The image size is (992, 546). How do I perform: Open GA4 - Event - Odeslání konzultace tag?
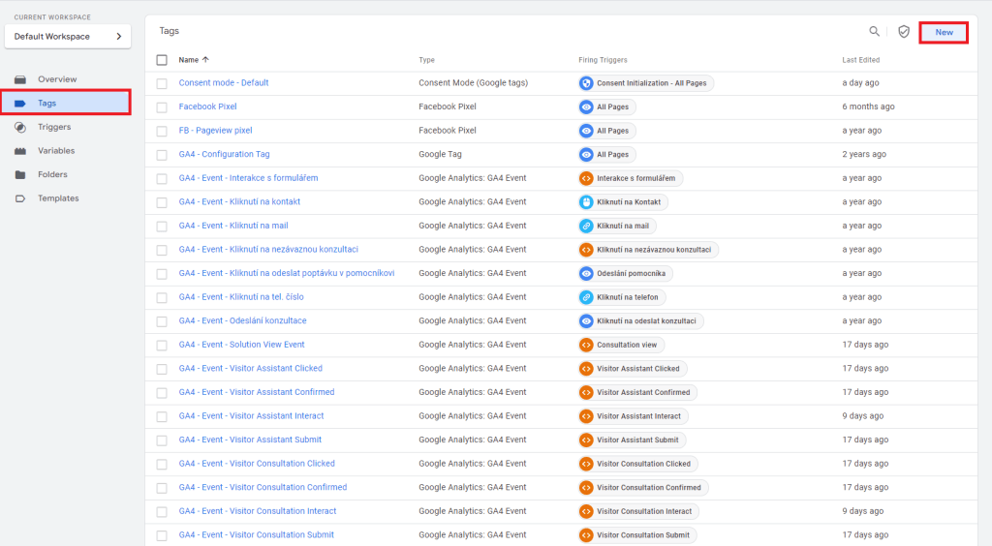(x=242, y=321)
